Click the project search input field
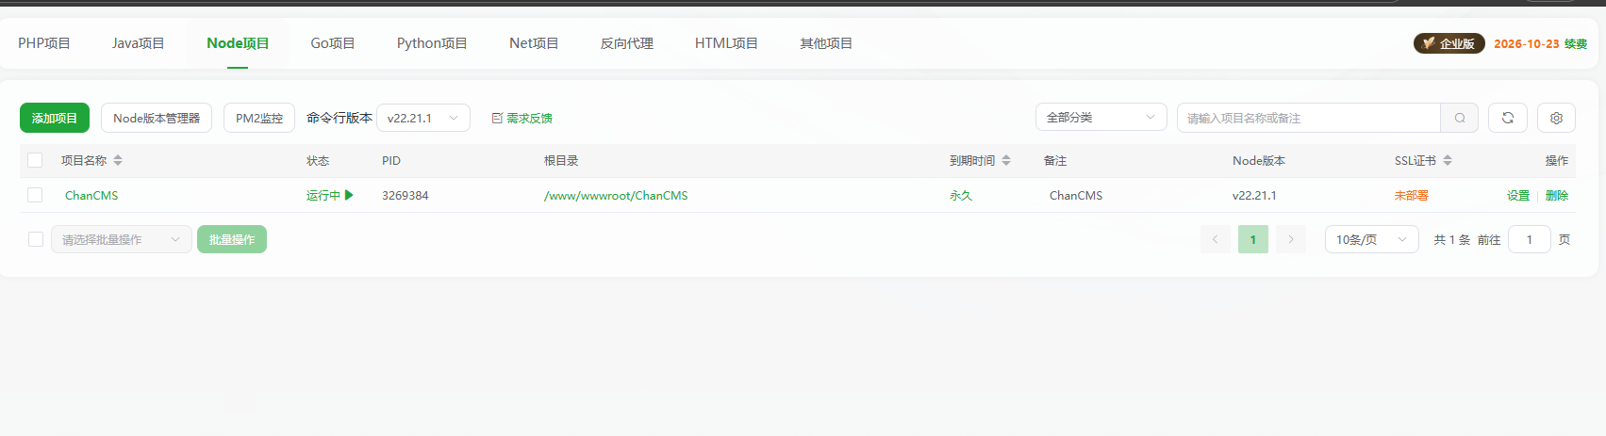 [x=1309, y=118]
